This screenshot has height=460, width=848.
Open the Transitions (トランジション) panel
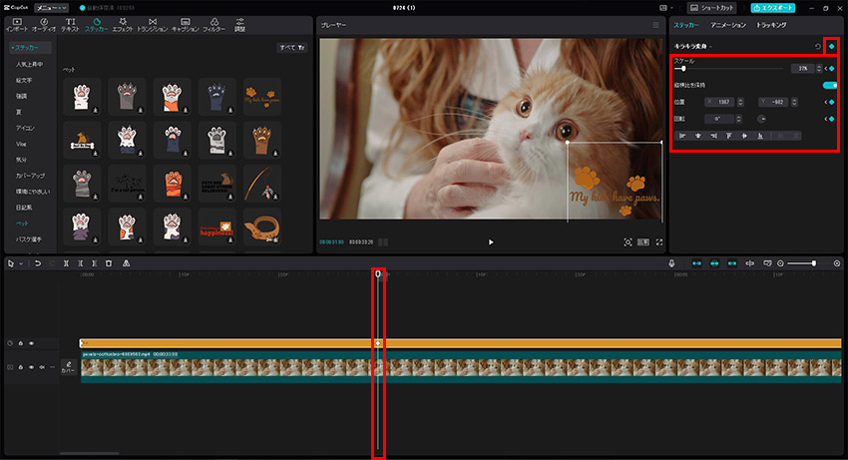point(152,23)
